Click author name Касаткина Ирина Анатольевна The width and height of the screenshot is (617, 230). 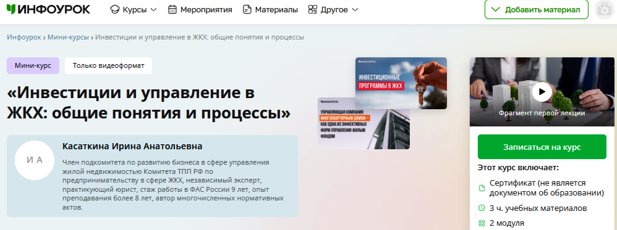[132, 146]
